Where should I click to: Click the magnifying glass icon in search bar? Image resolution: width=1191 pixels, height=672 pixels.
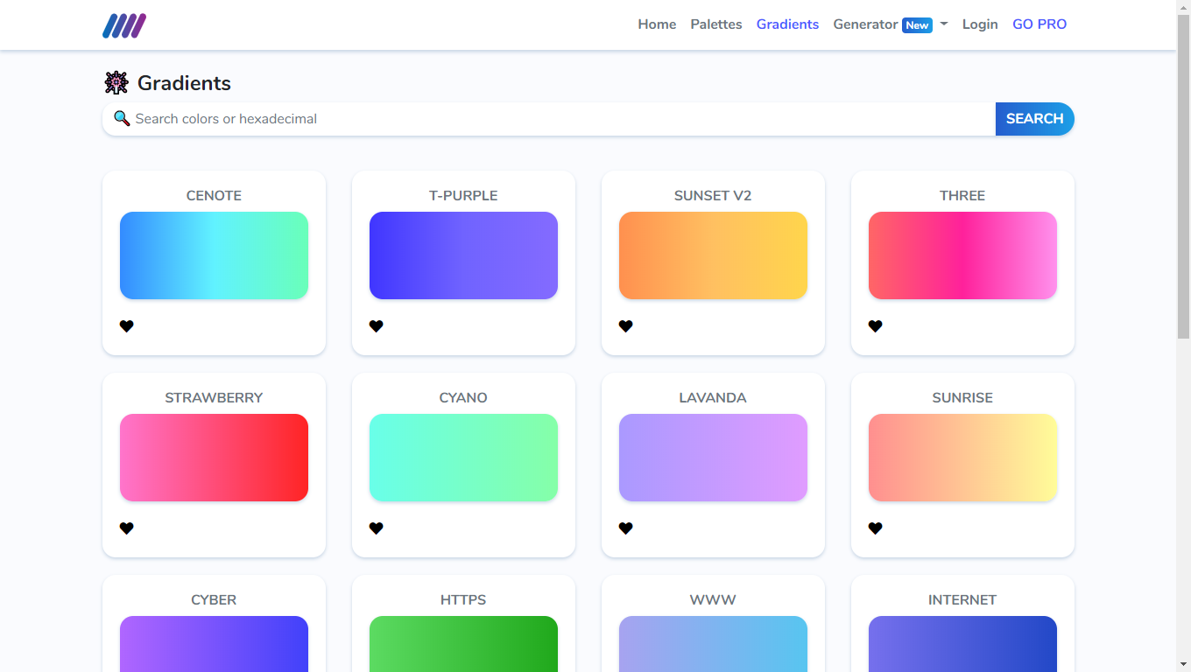(x=122, y=118)
